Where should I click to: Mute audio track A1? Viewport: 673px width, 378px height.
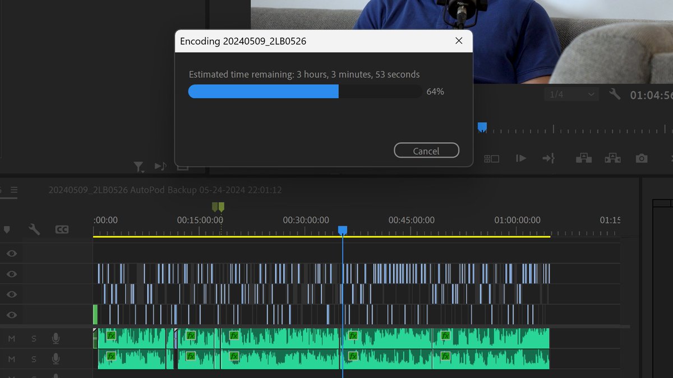coord(12,338)
